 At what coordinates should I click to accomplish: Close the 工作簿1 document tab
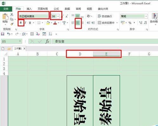point(24,48)
